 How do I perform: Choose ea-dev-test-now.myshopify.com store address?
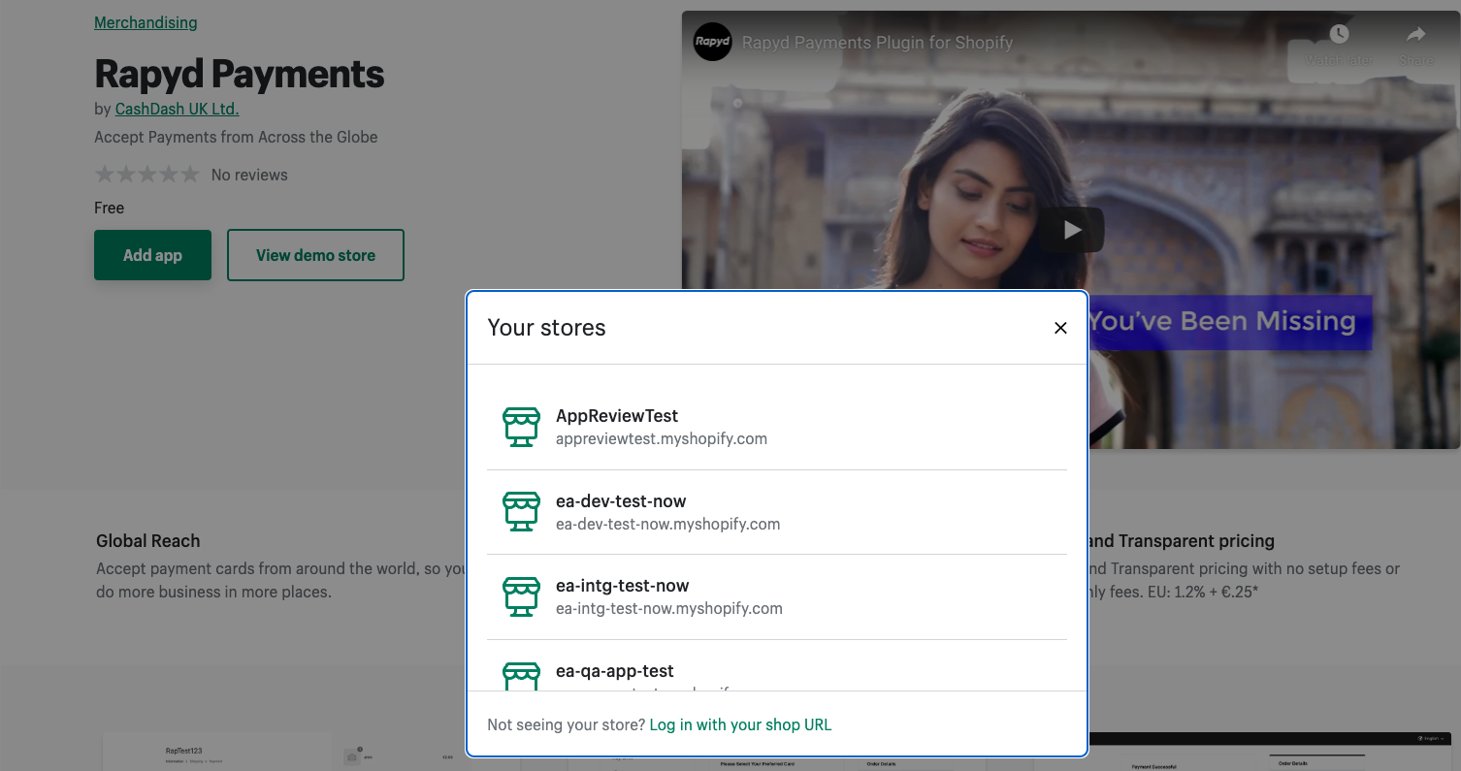667,524
